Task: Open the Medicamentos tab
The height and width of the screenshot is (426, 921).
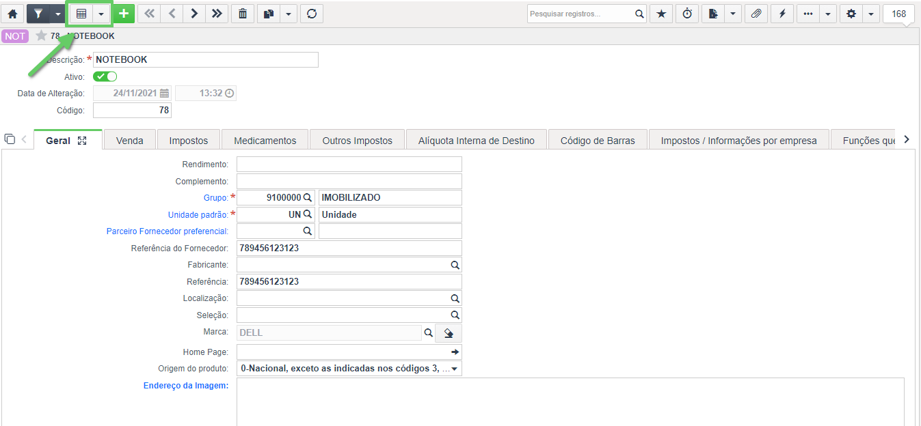Action: [265, 140]
